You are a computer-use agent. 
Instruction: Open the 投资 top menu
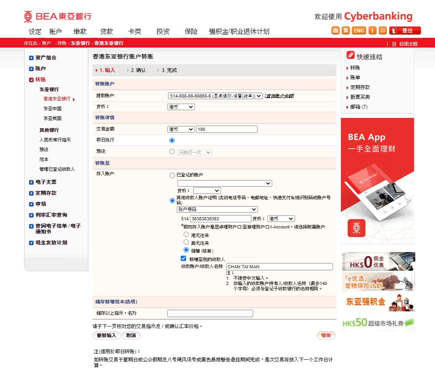pos(163,32)
